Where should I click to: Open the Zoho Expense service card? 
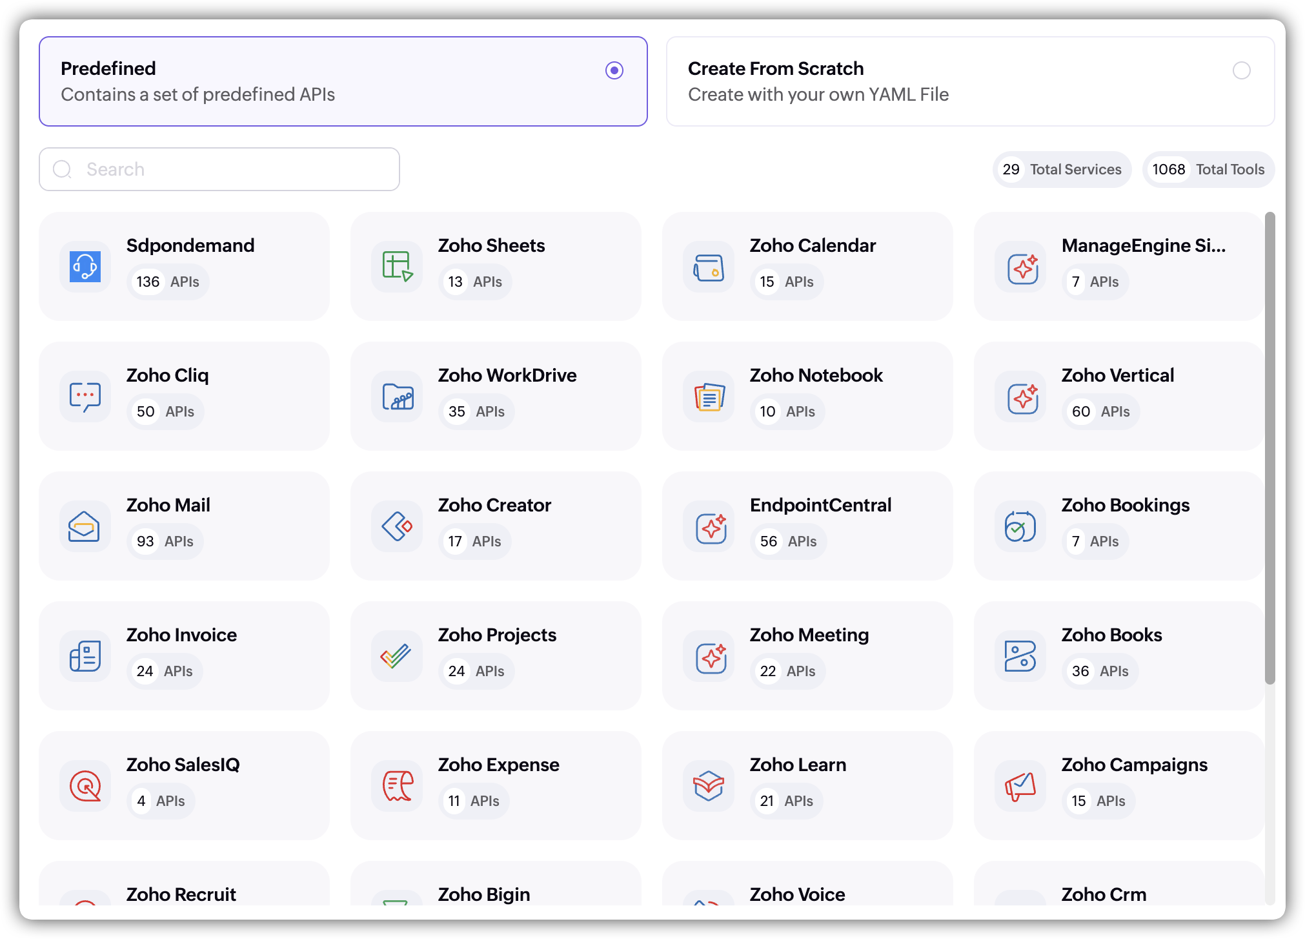(x=495, y=785)
